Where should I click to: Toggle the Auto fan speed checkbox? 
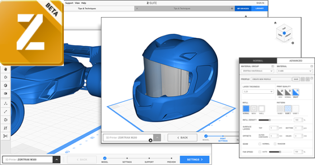260,152
